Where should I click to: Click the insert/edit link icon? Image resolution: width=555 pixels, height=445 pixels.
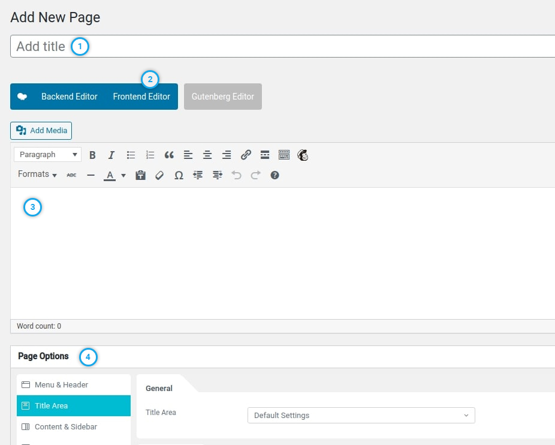(246, 155)
